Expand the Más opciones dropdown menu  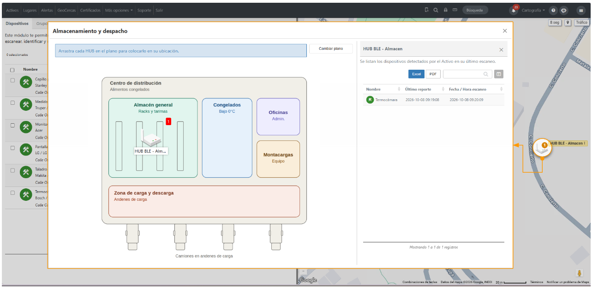click(119, 10)
